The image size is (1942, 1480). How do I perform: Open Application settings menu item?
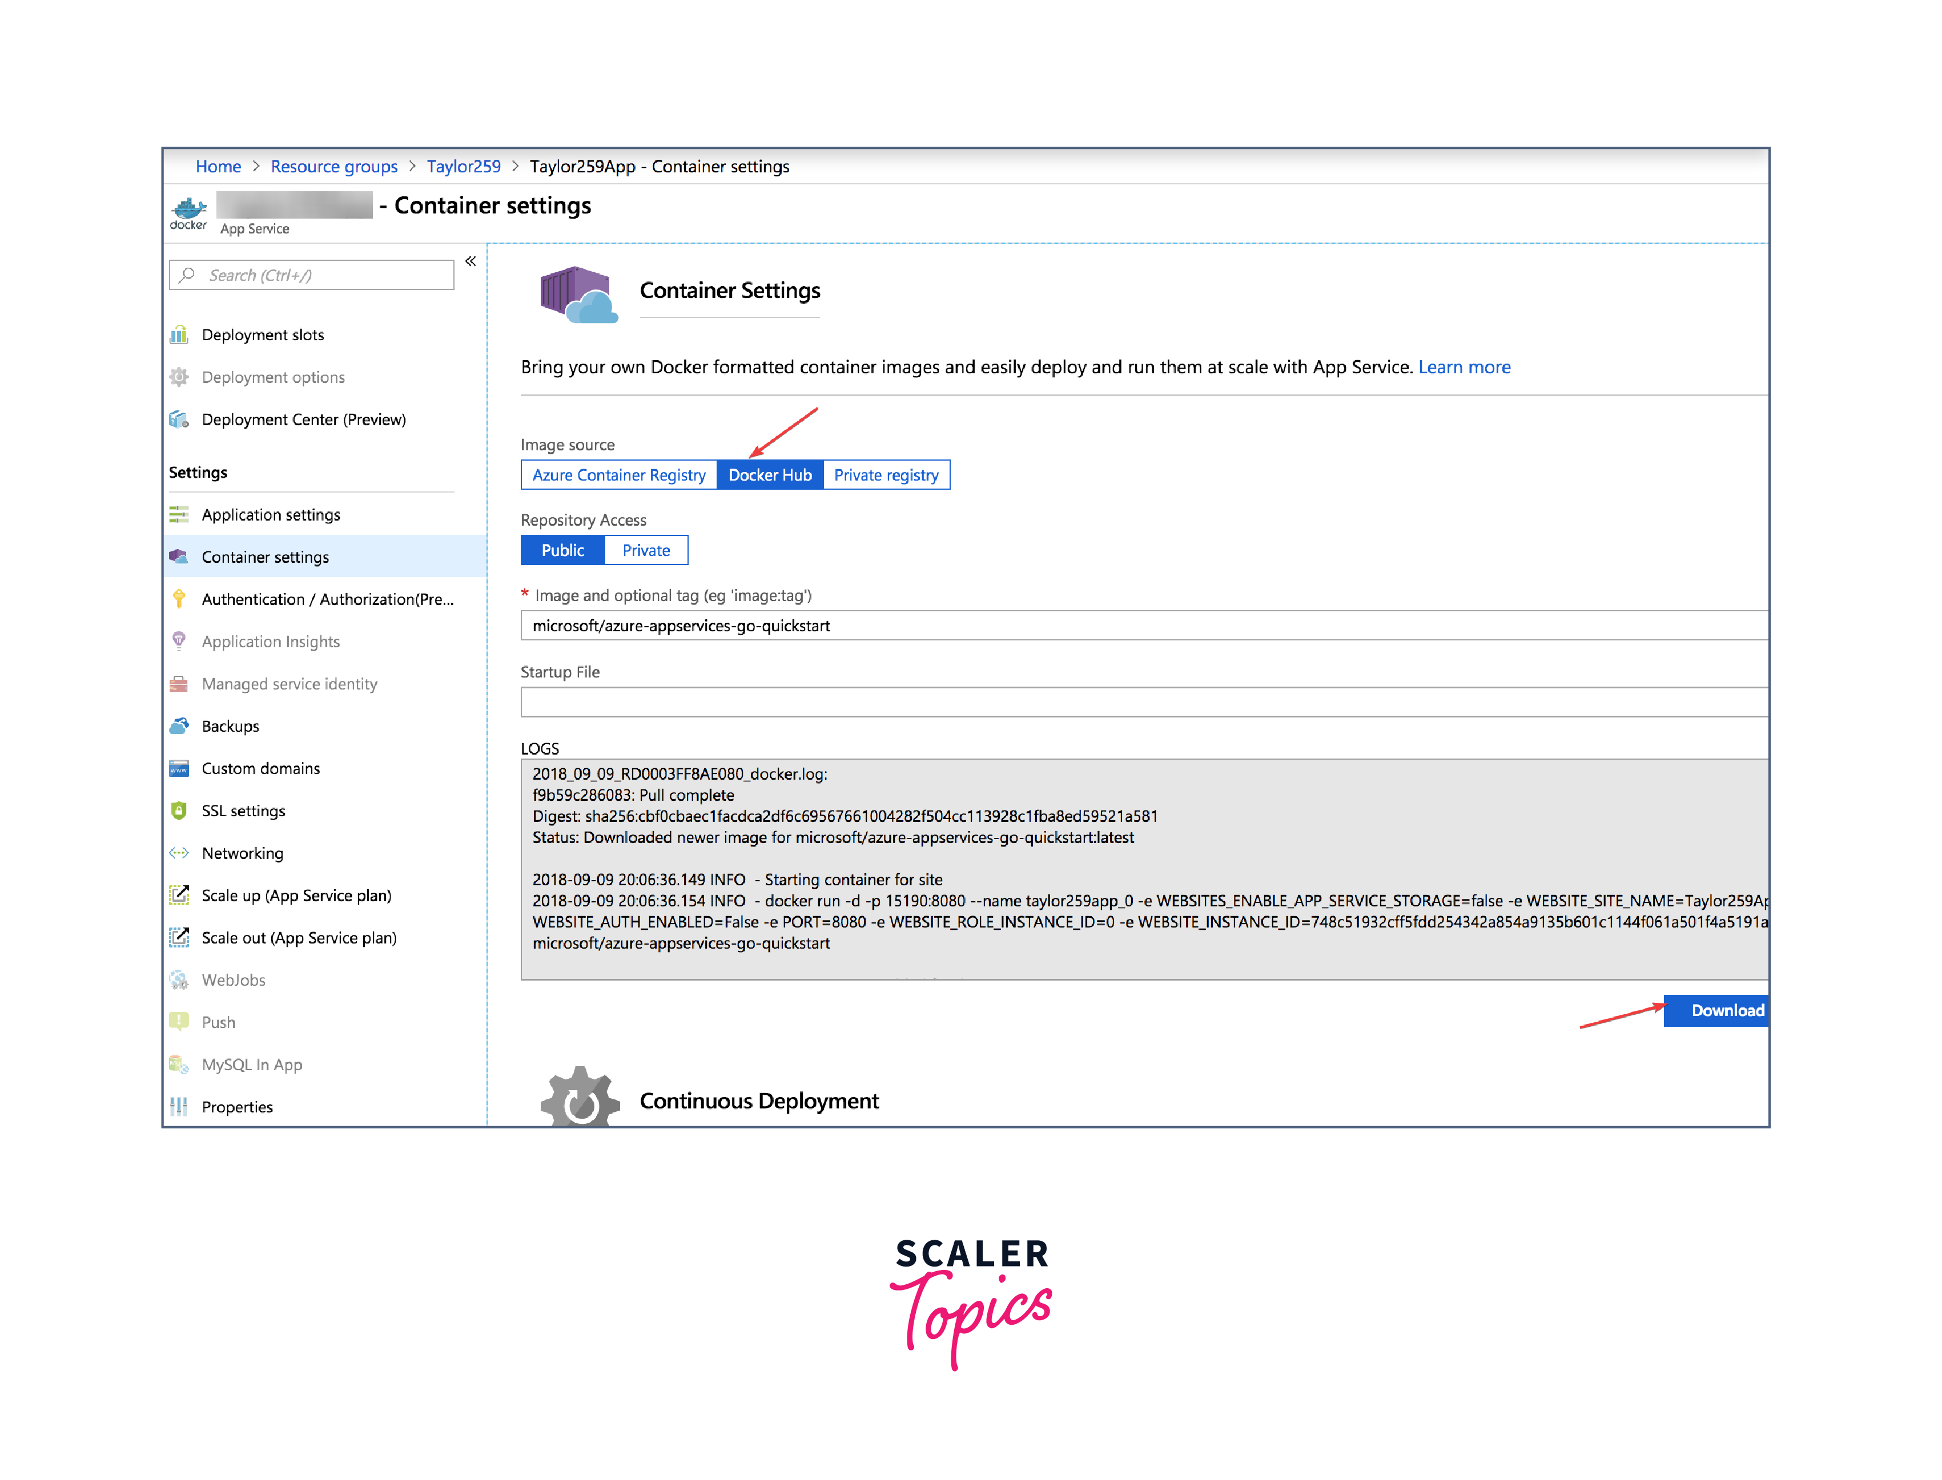point(271,514)
